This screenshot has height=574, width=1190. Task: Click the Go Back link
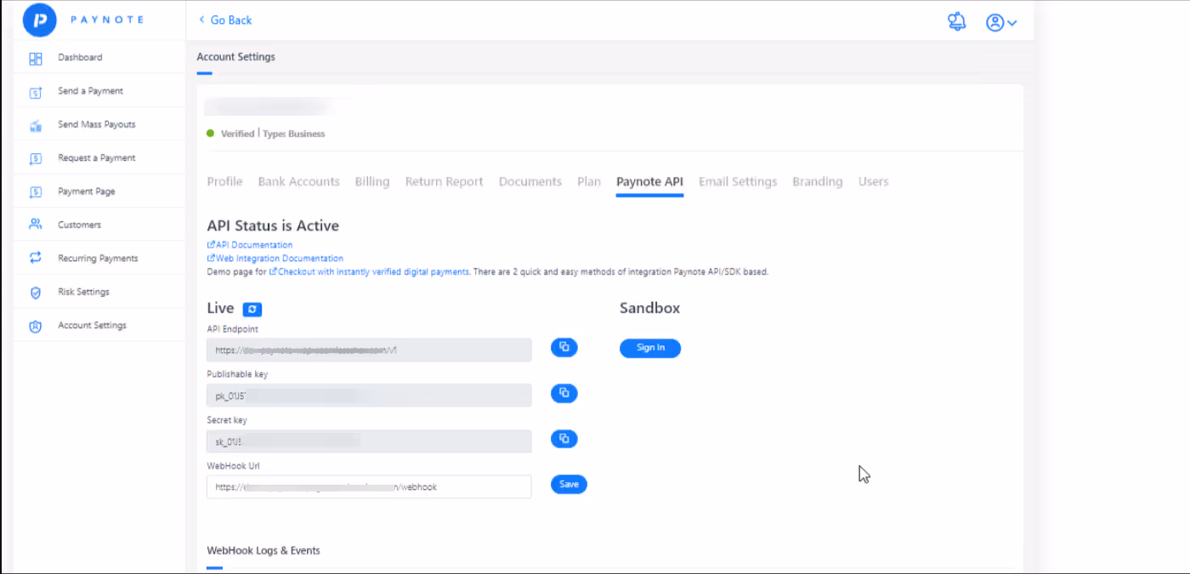225,20
